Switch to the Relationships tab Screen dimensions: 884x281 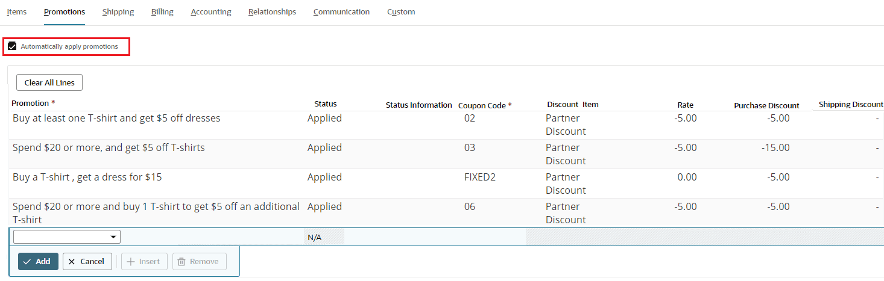[x=272, y=11]
